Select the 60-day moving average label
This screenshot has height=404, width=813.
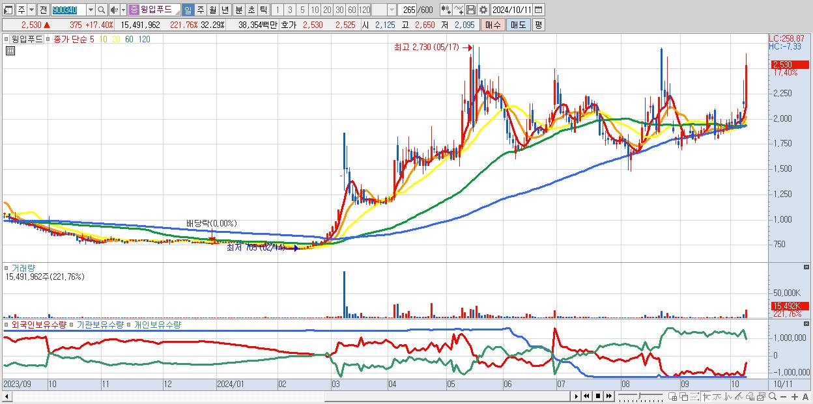129,39
